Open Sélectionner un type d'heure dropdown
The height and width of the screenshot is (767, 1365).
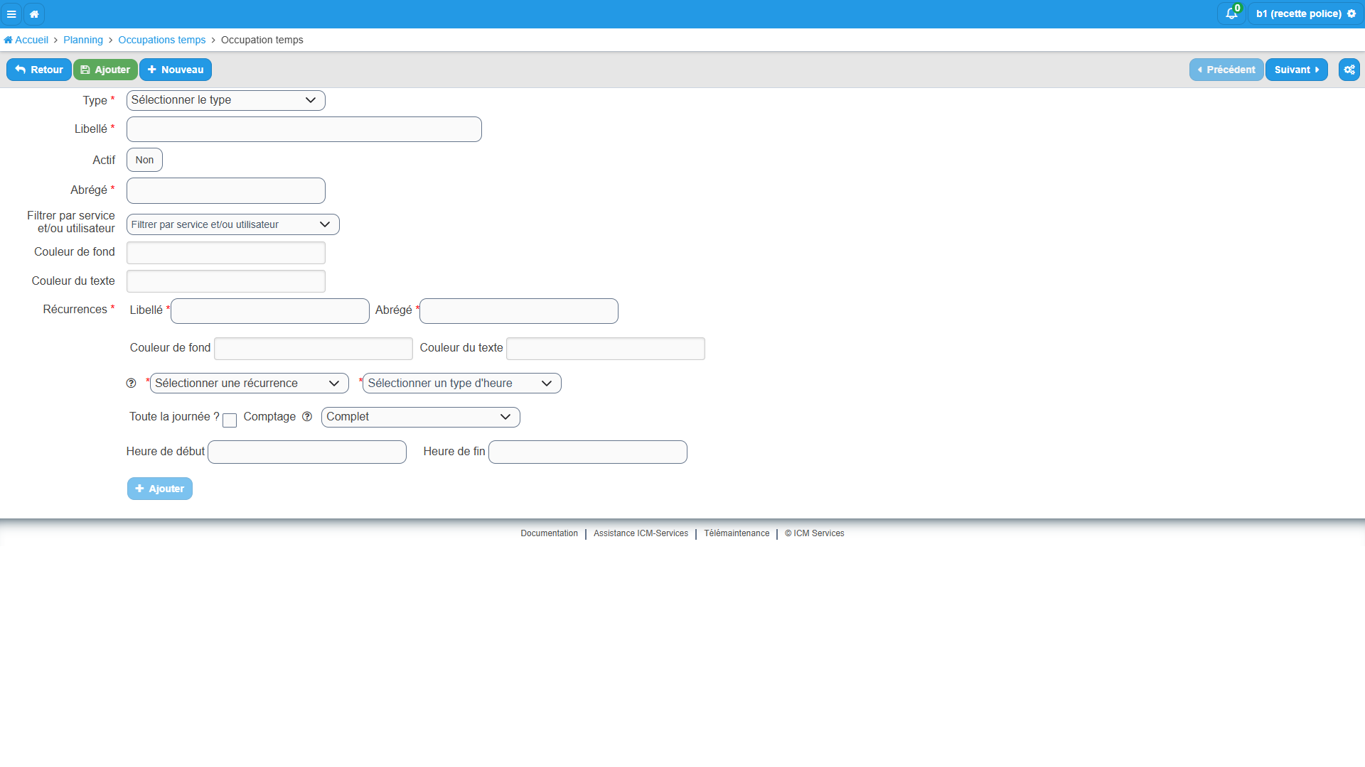pyautogui.click(x=462, y=383)
